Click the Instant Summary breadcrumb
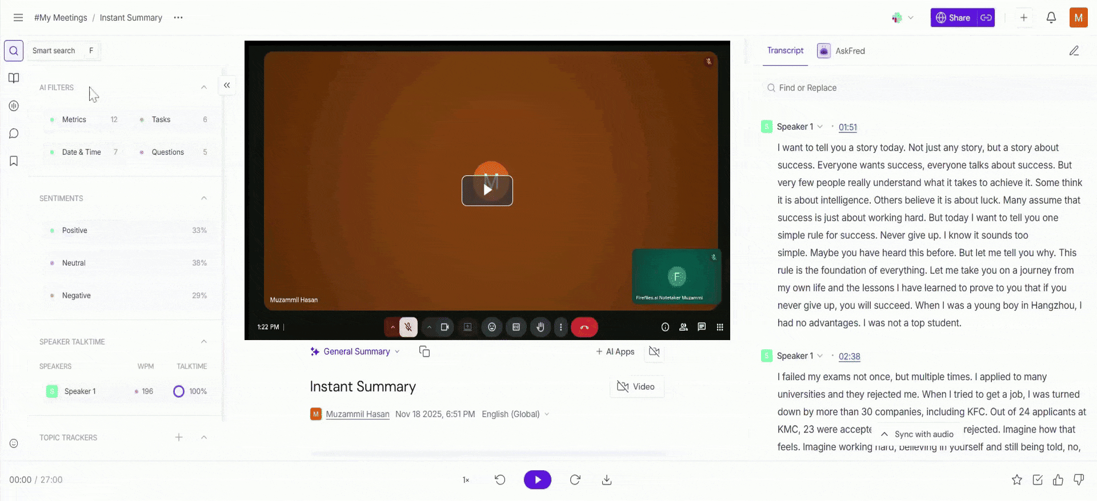Image resolution: width=1097 pixels, height=501 pixels. pos(131,18)
